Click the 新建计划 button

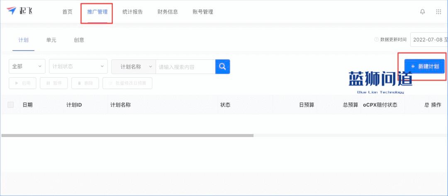click(424, 66)
